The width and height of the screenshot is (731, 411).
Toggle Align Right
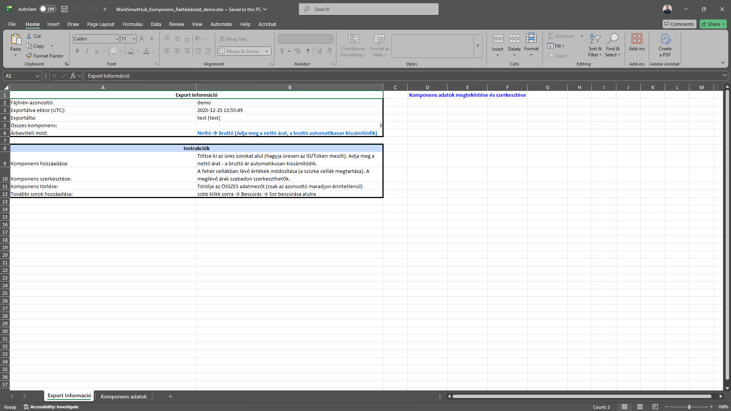click(187, 51)
